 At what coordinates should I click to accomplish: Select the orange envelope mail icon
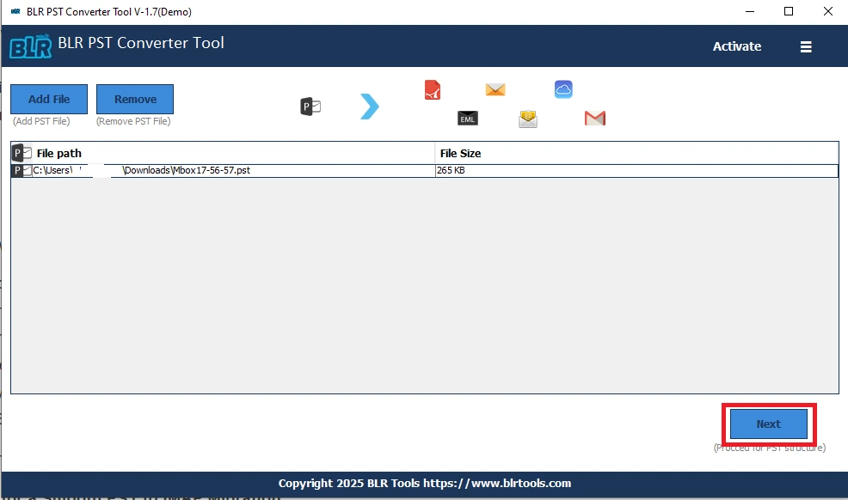pos(495,89)
